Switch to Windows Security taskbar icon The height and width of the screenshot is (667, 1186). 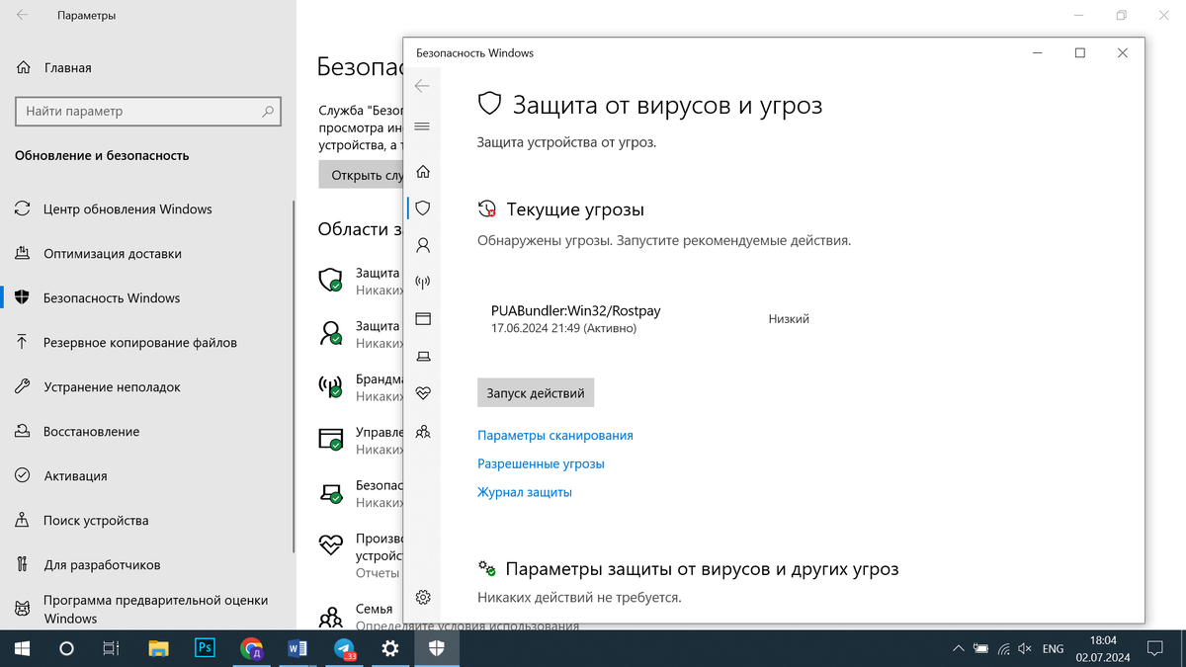point(437,648)
